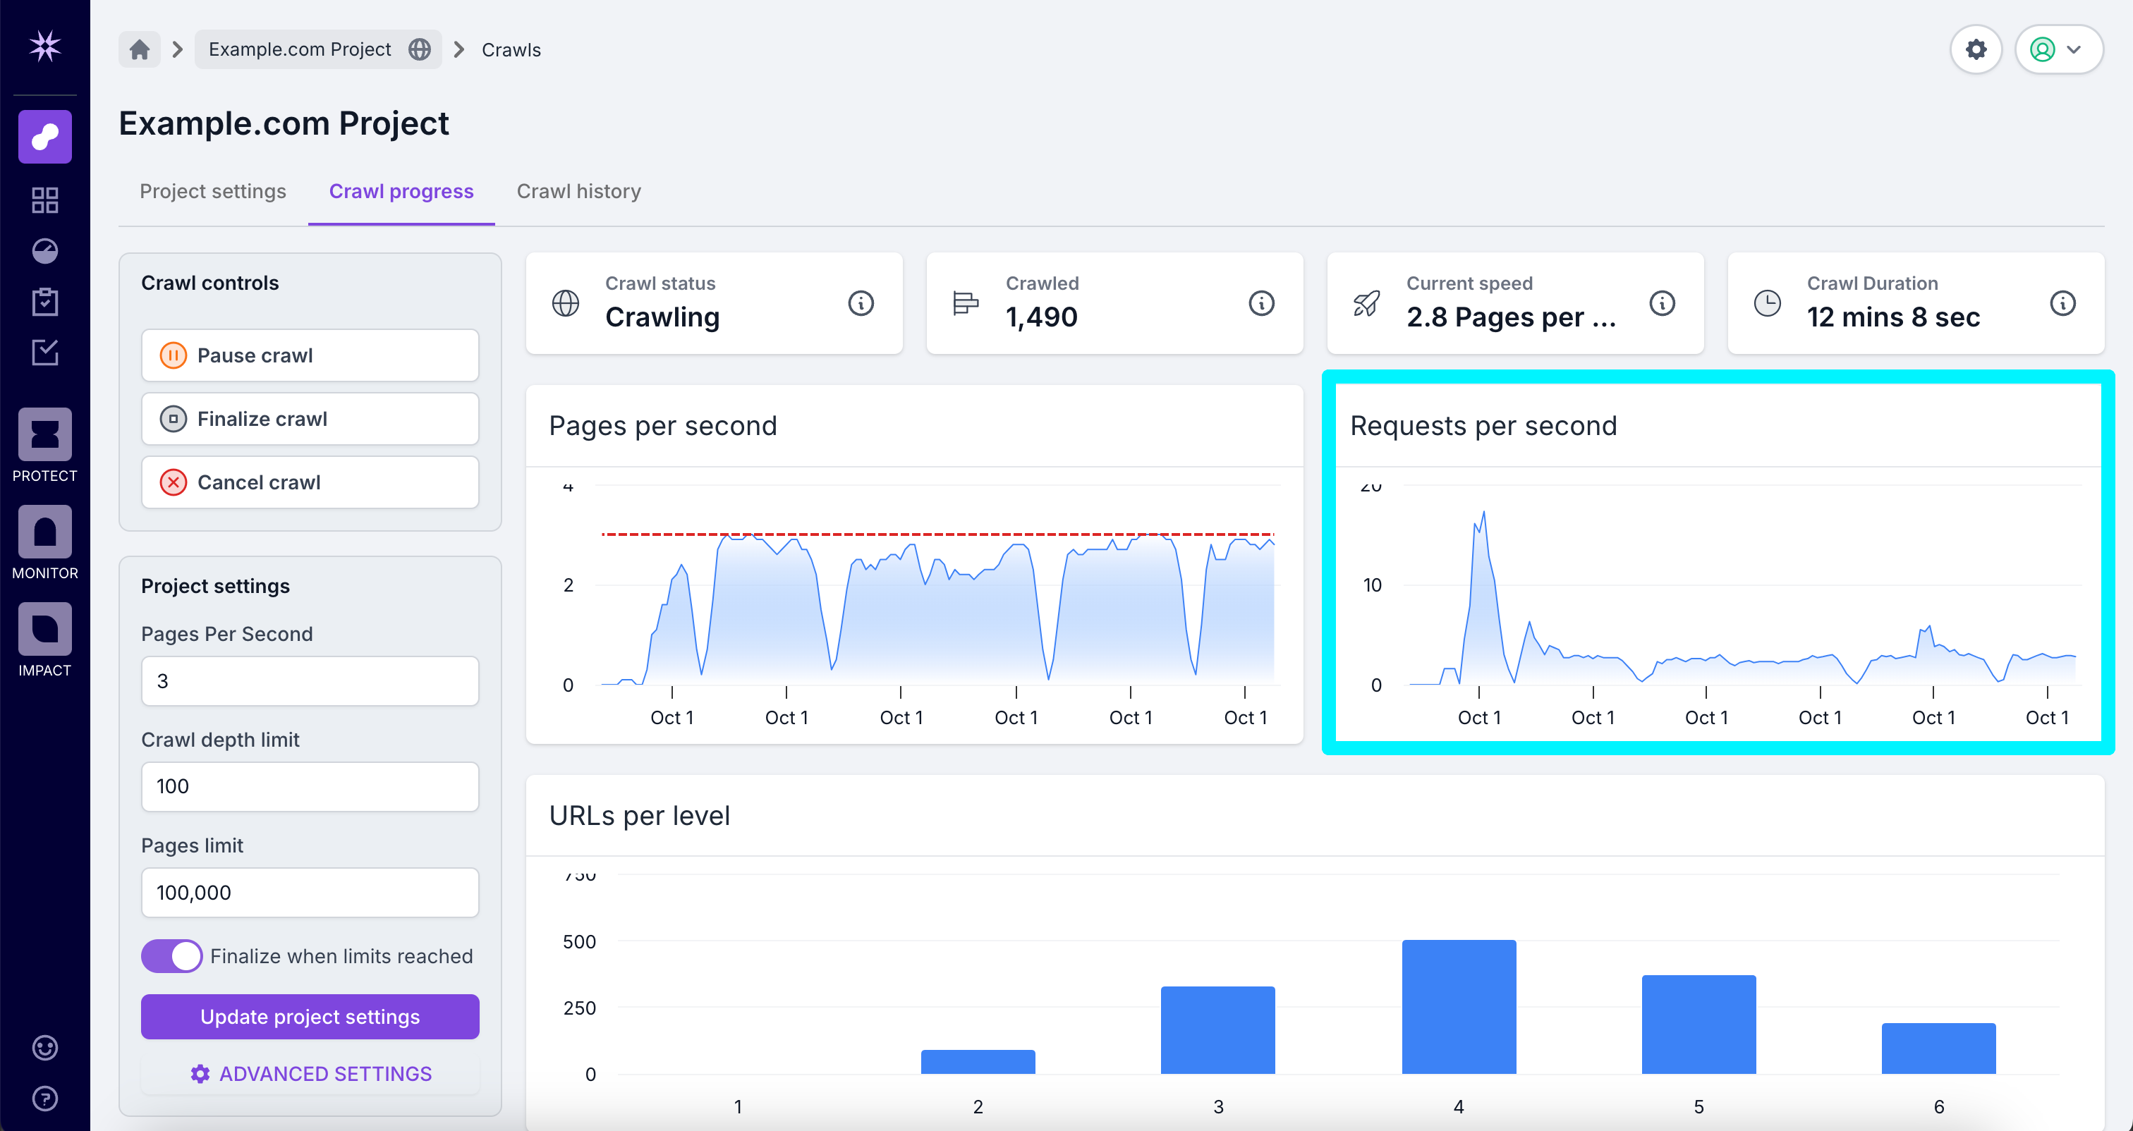Screen dimensions: 2133x1131
Task: Show info for the Crawl status card
Action: coord(861,303)
